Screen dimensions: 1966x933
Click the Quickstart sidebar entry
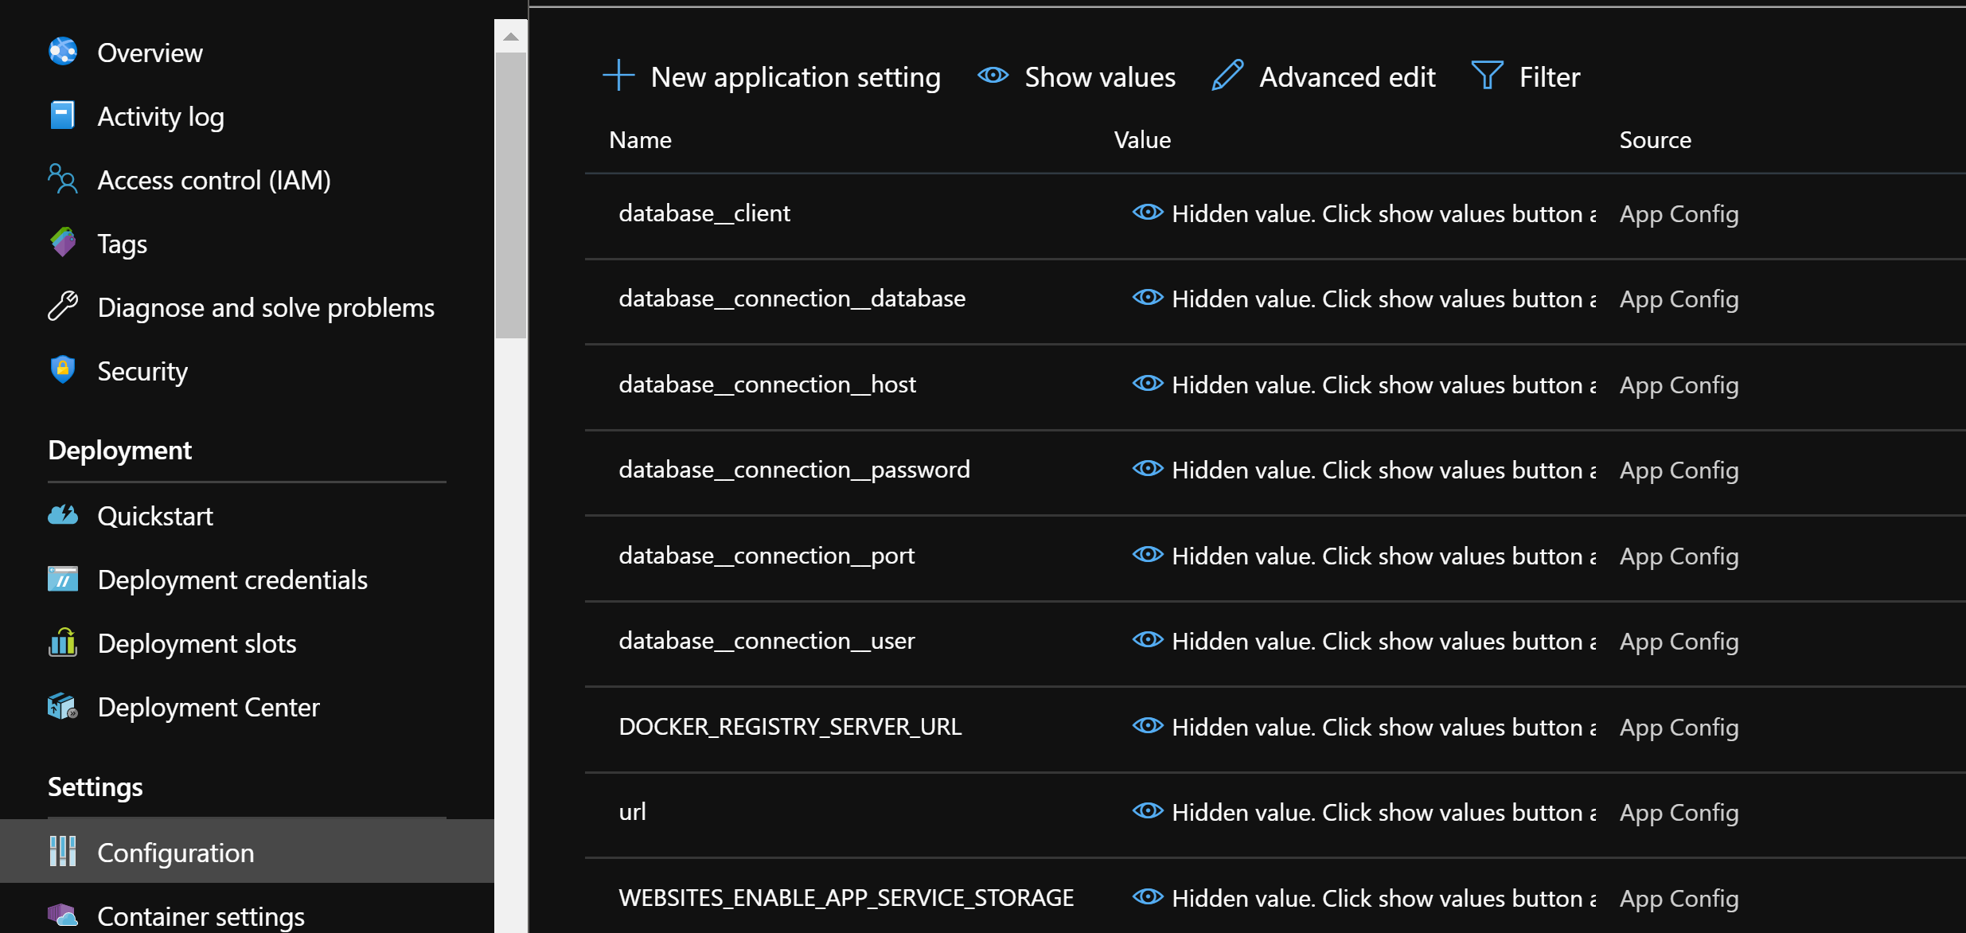(x=155, y=516)
